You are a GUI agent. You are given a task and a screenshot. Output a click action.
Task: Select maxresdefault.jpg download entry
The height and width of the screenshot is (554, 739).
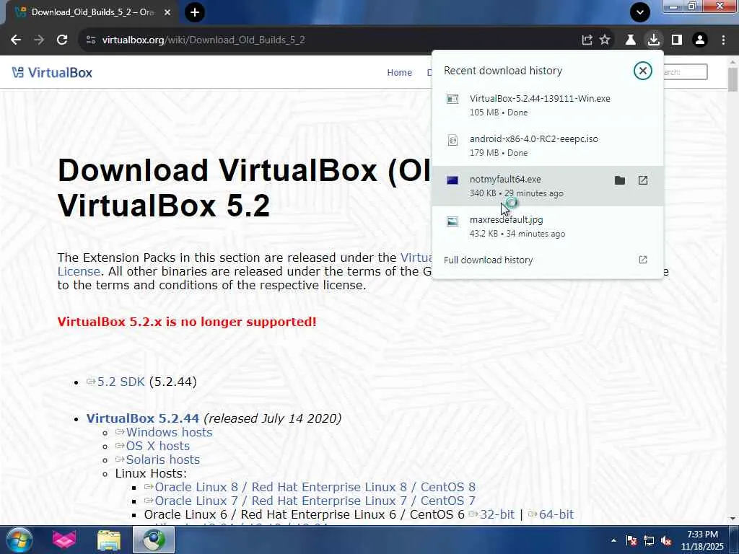pos(548,227)
